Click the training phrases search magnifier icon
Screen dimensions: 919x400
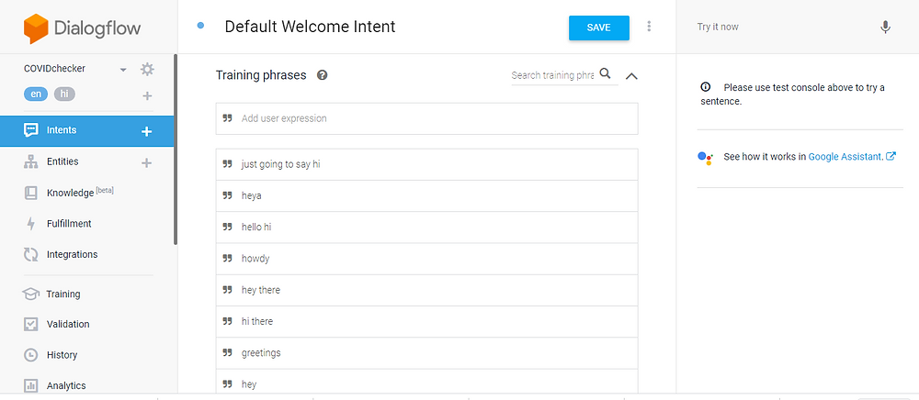606,73
